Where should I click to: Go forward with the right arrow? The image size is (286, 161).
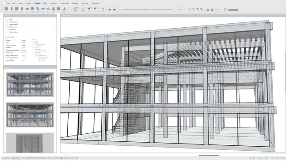click(114, 10)
